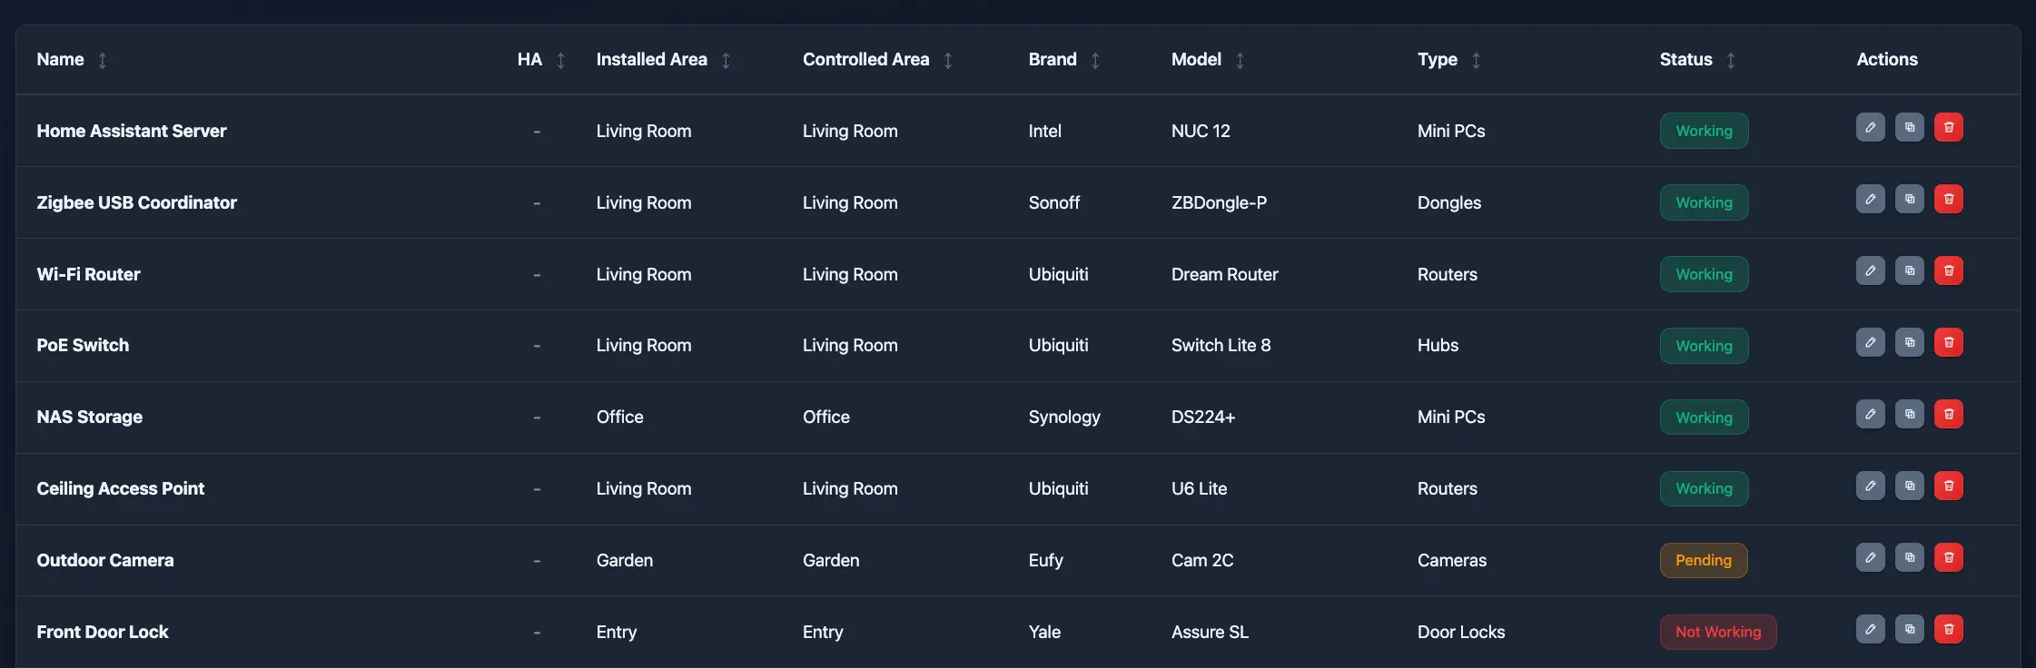Screen dimensions: 2036x668
Task: Open the edit pencil for Zigbee USB Coordinator
Action: click(x=1870, y=199)
